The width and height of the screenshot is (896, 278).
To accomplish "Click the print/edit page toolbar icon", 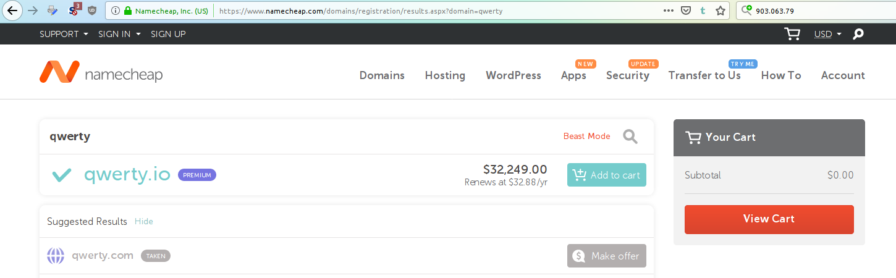I will [53, 11].
